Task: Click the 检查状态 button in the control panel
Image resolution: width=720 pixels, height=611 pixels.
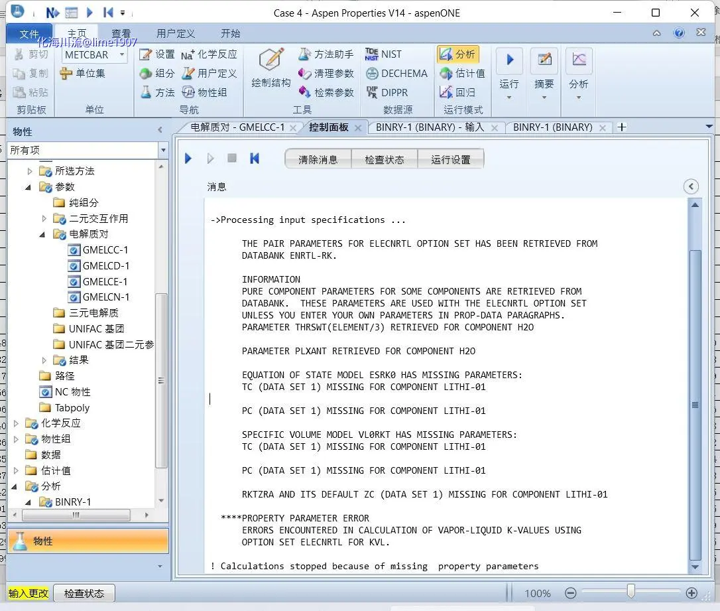Action: click(385, 159)
